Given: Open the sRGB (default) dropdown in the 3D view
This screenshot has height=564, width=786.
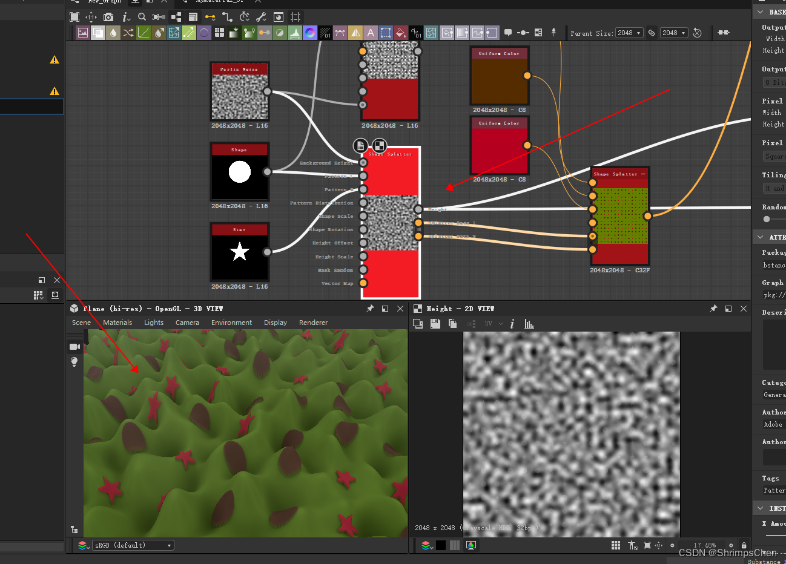Looking at the screenshot, I should pyautogui.click(x=132, y=545).
